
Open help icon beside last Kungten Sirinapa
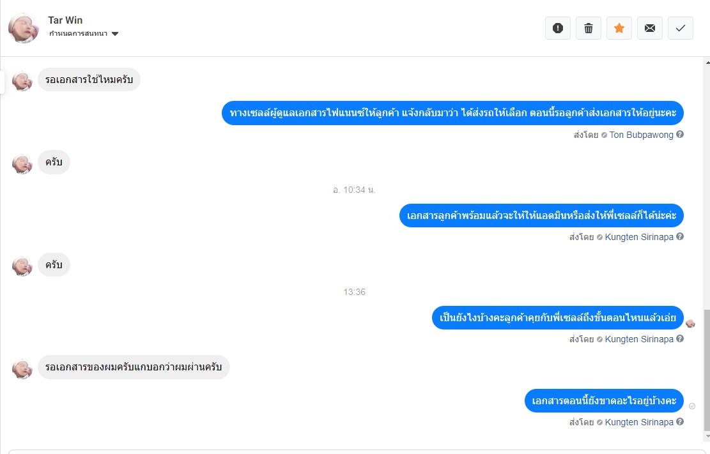[x=680, y=422]
